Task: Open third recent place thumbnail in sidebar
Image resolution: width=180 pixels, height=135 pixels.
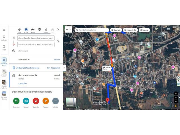Action: (x=4, y=82)
